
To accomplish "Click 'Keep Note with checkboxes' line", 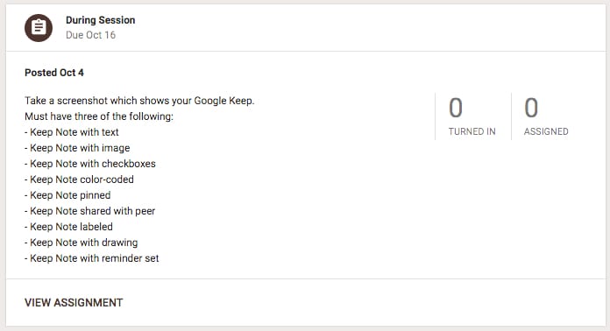I will [90, 164].
